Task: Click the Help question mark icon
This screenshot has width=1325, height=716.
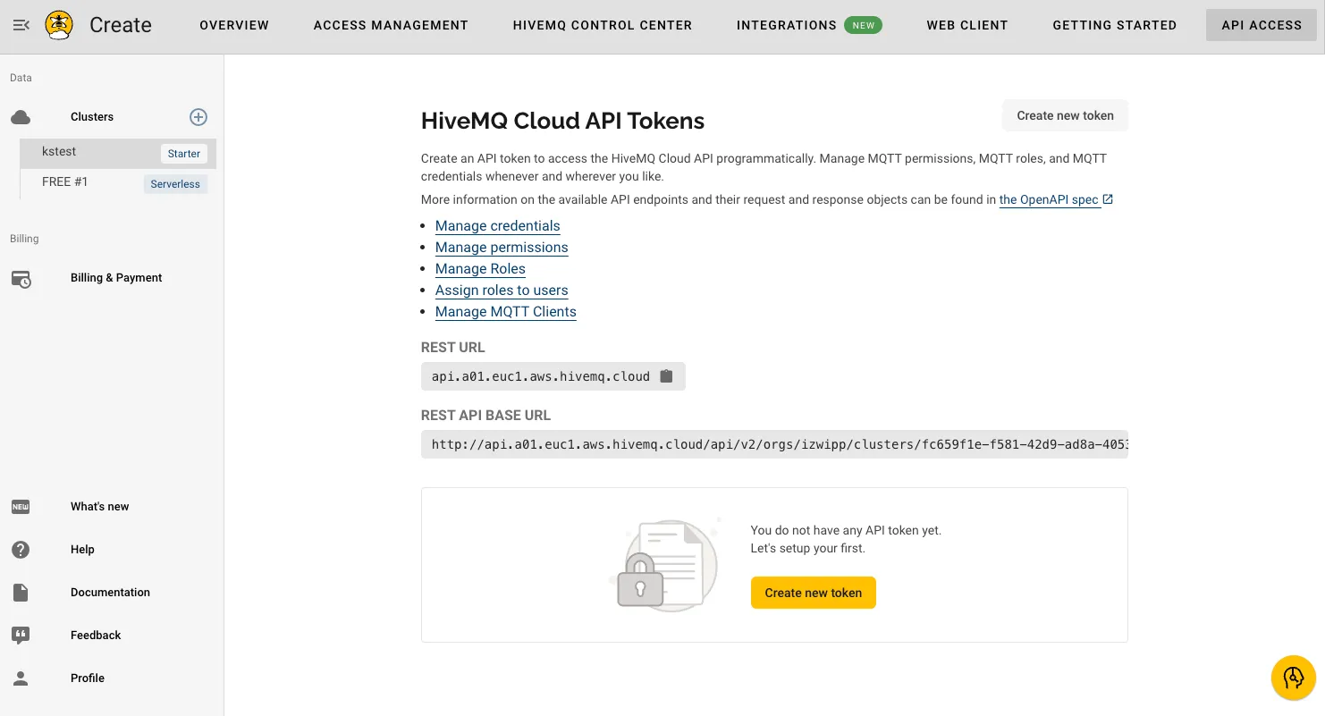Action: click(21, 550)
